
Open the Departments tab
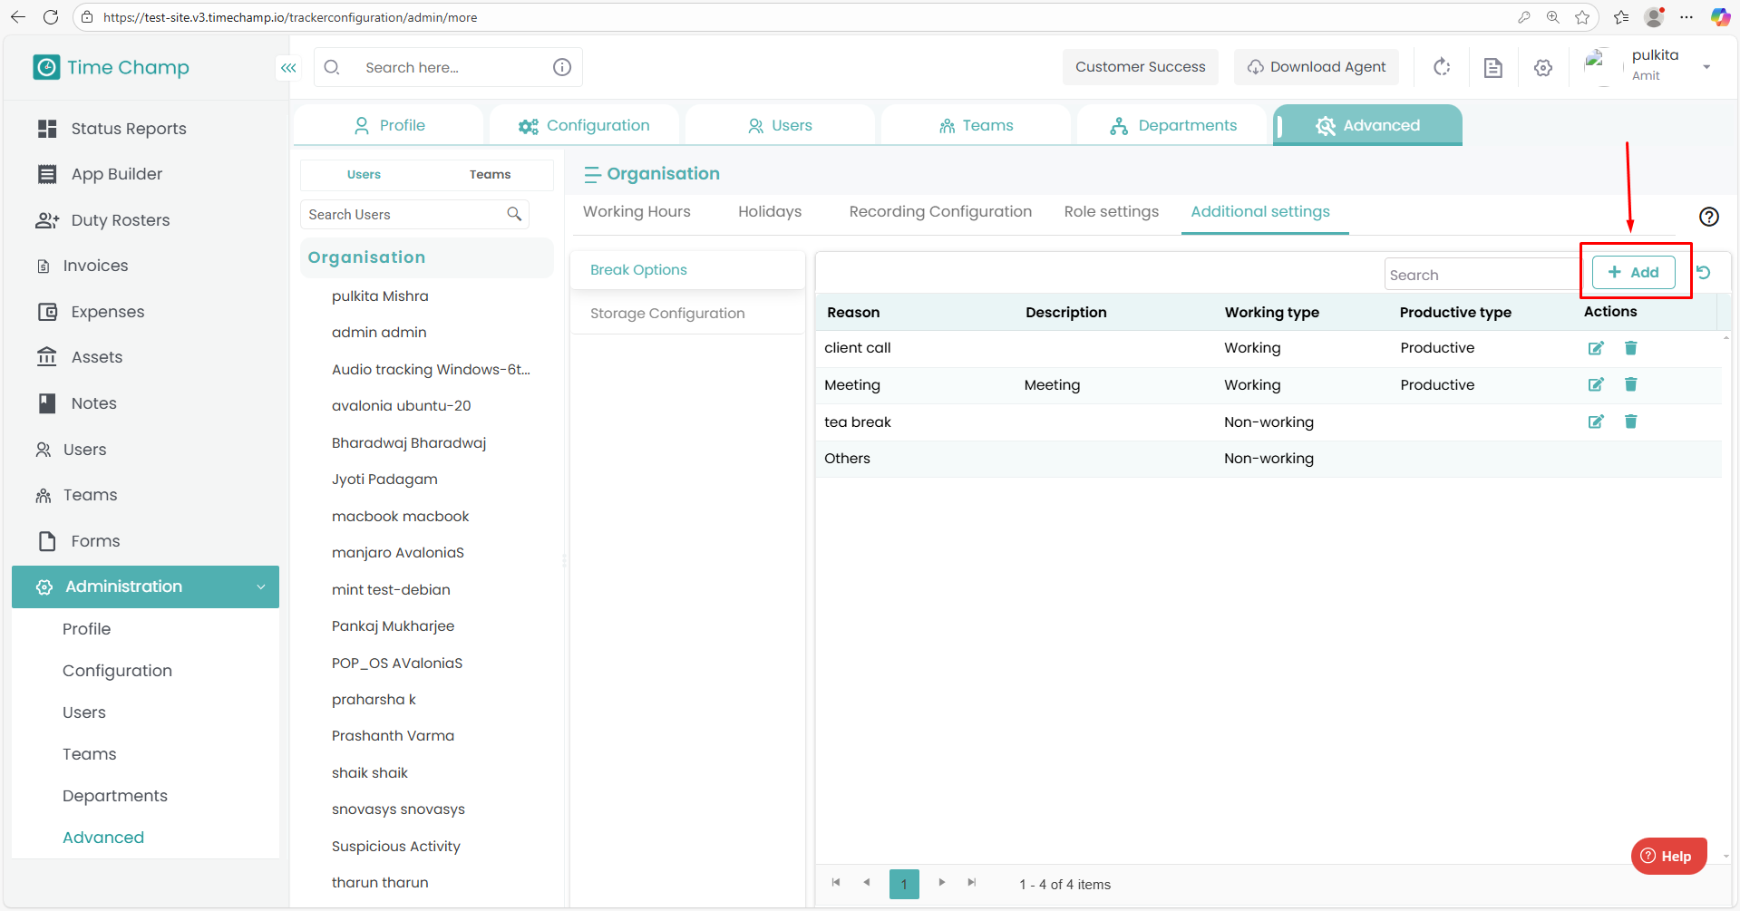pos(1172,125)
